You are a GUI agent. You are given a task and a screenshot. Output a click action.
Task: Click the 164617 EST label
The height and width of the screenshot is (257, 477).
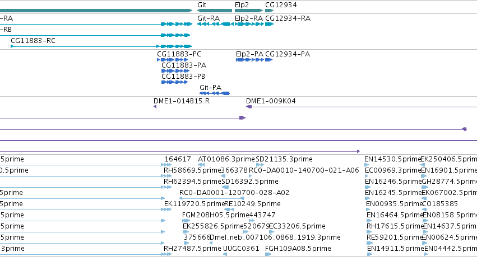click(x=178, y=159)
